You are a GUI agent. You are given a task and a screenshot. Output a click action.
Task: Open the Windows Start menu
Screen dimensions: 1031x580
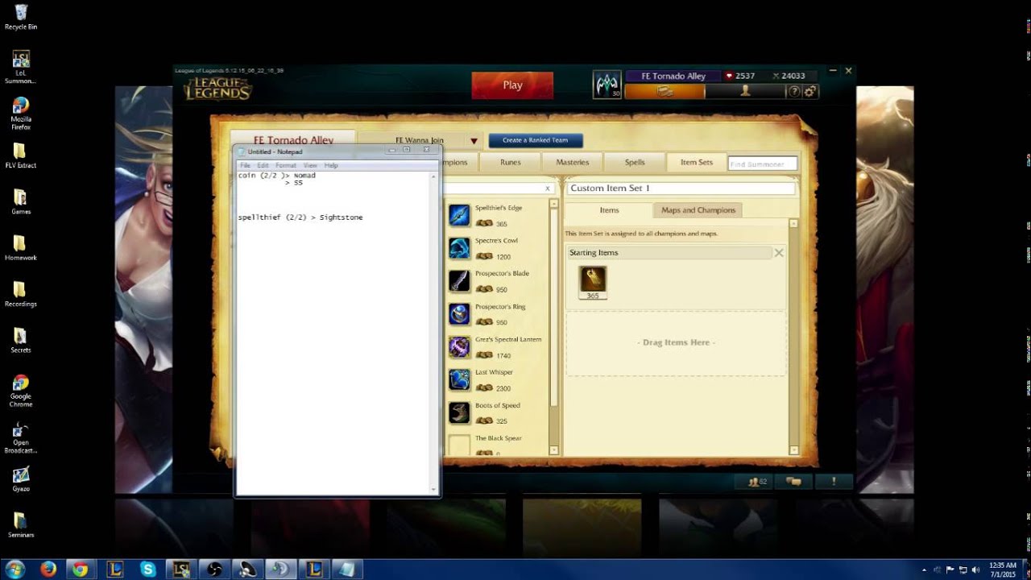click(x=14, y=570)
